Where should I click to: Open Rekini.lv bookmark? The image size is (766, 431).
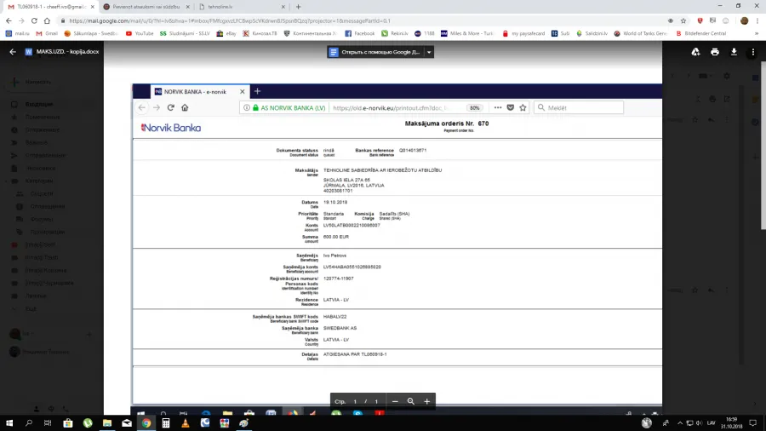click(395, 34)
